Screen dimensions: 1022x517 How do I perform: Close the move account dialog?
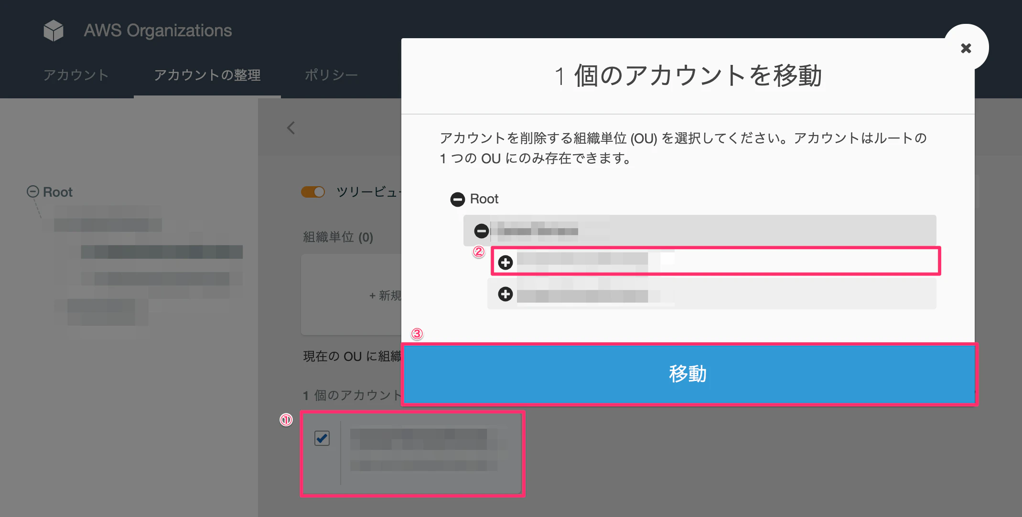click(x=966, y=48)
